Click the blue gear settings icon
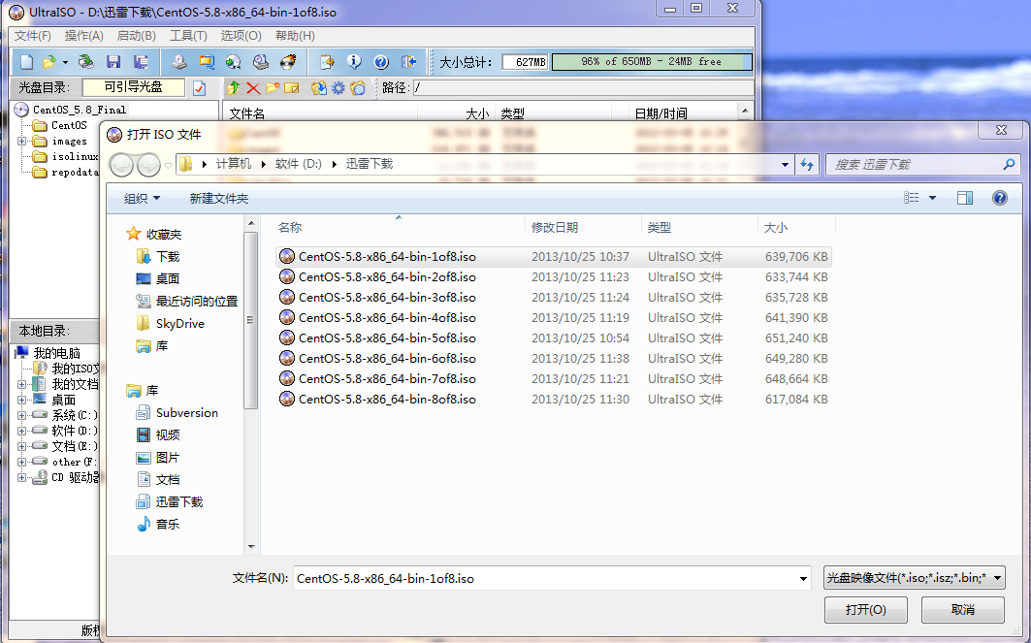1031x643 pixels. tap(338, 87)
